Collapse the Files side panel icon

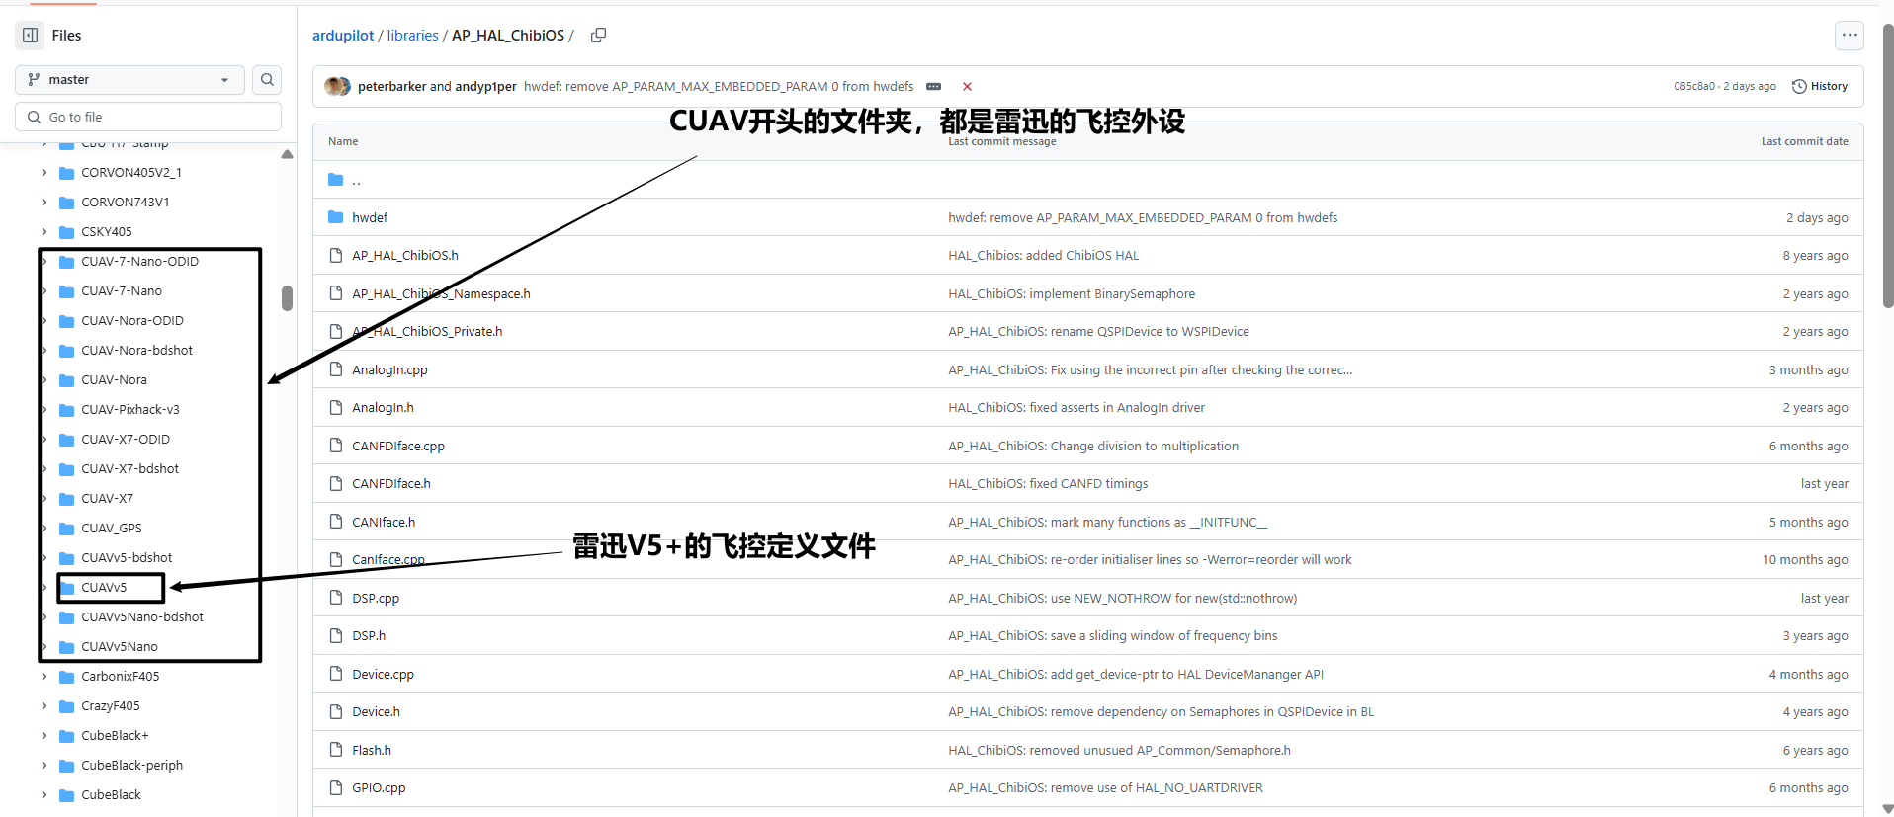click(x=31, y=36)
